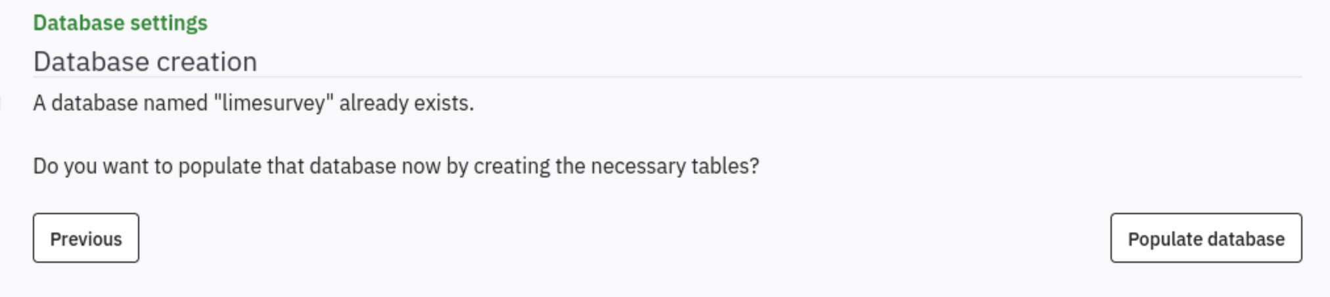Click the 'limesurvey already exists' message
The width and height of the screenshot is (1330, 297).
(x=253, y=103)
